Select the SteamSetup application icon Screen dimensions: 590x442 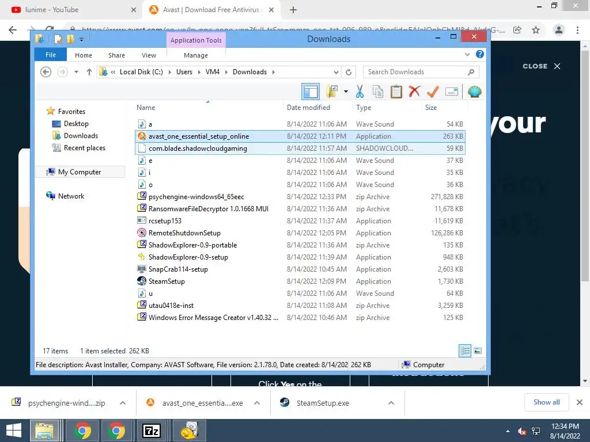[142, 281]
